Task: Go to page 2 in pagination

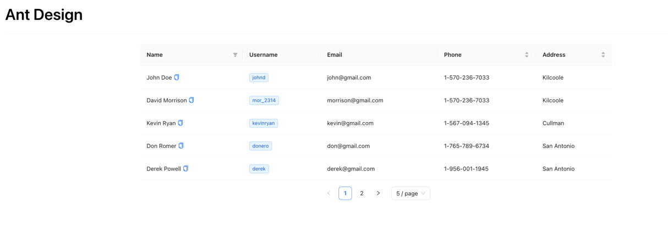Action: (x=362, y=193)
